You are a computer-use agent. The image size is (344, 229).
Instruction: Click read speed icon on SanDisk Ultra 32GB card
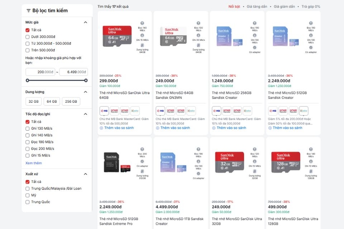coord(255,149)
